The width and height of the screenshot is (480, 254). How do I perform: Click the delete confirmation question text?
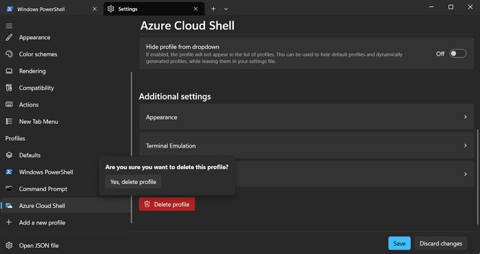coord(167,167)
